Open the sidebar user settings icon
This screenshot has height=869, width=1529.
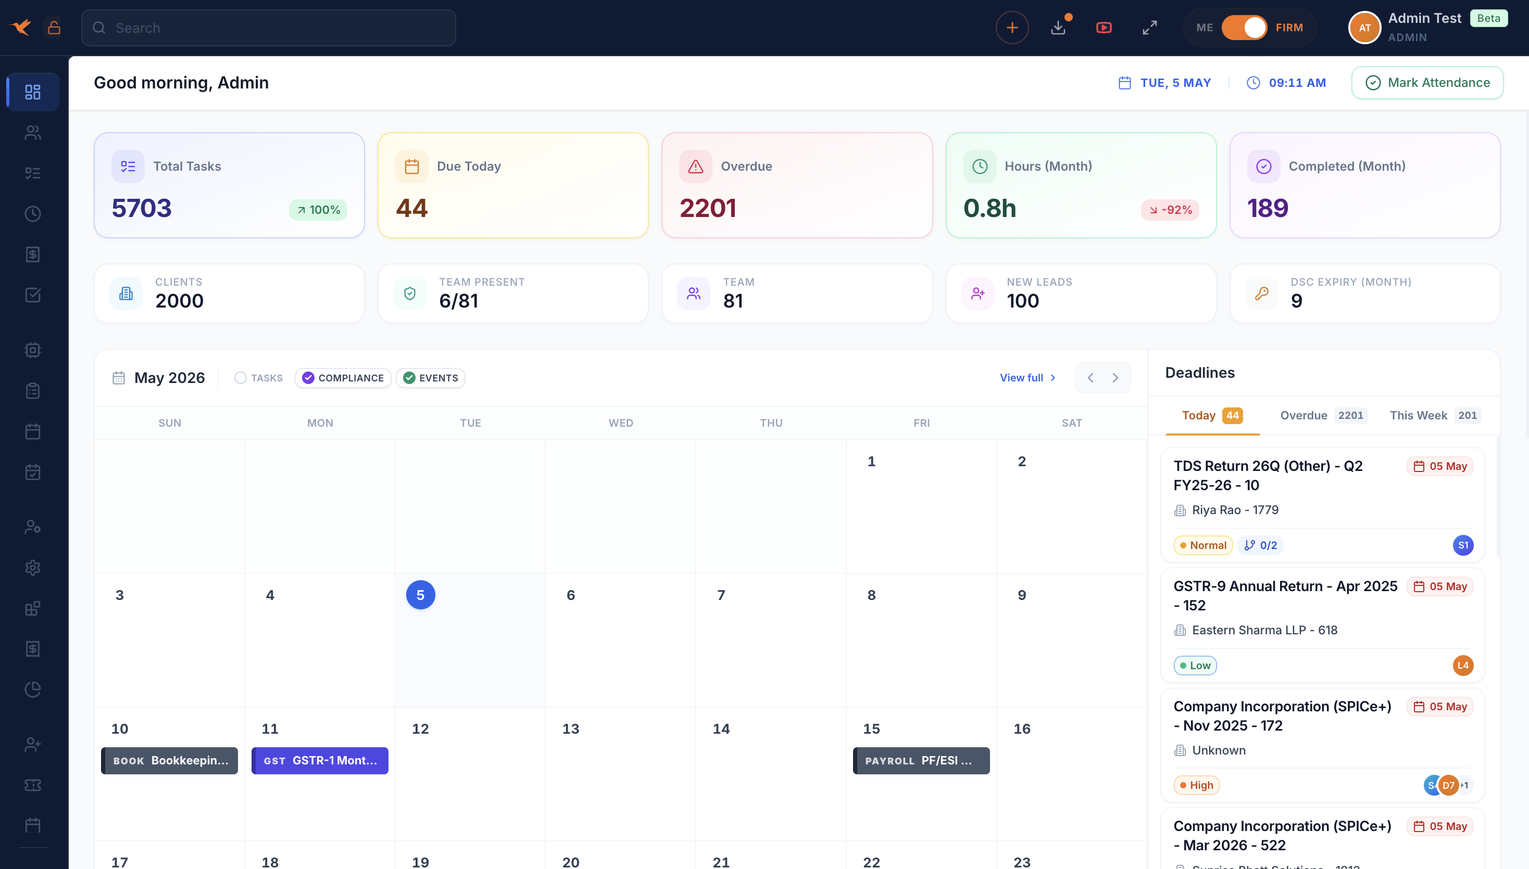click(33, 527)
